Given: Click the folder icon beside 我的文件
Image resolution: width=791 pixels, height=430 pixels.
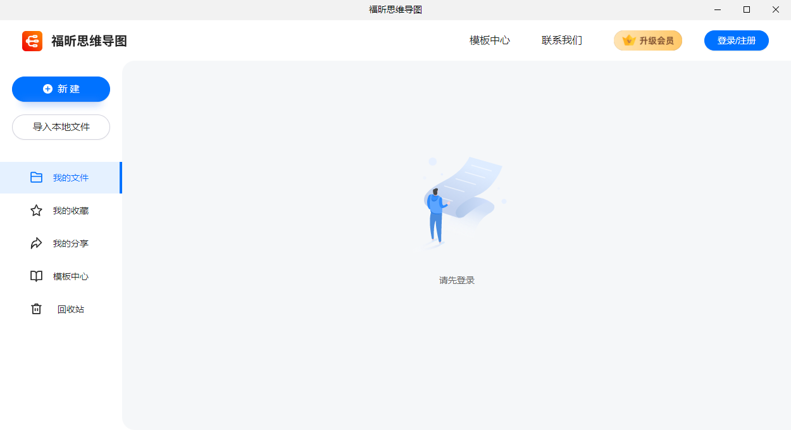Looking at the screenshot, I should click(x=36, y=177).
